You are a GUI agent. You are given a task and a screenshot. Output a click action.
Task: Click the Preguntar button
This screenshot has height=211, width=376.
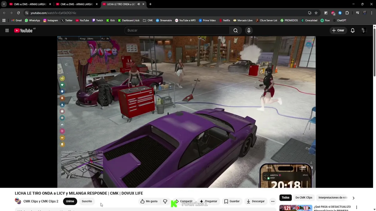(x=208, y=201)
